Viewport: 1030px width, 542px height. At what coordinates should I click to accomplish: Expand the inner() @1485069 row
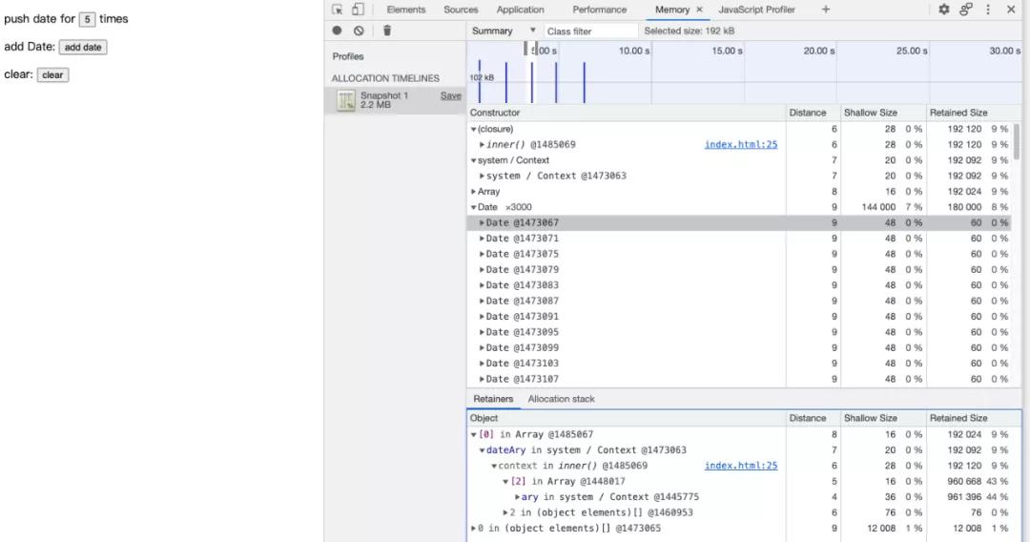coord(483,144)
